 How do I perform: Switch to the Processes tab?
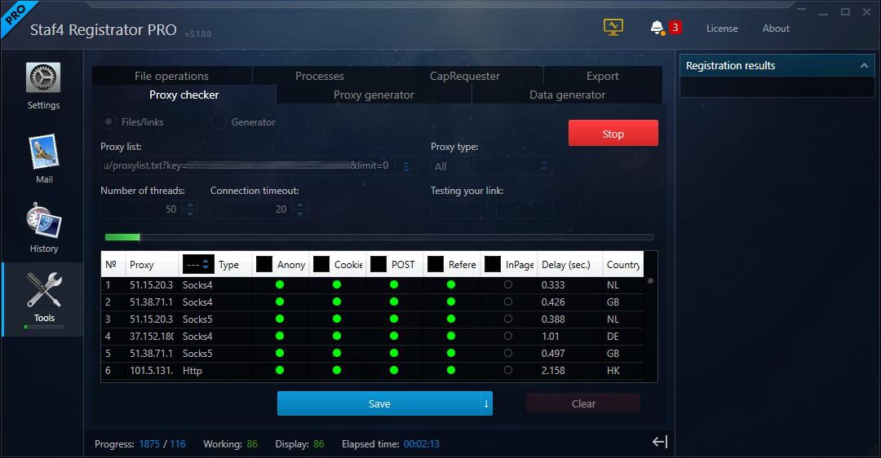[320, 76]
